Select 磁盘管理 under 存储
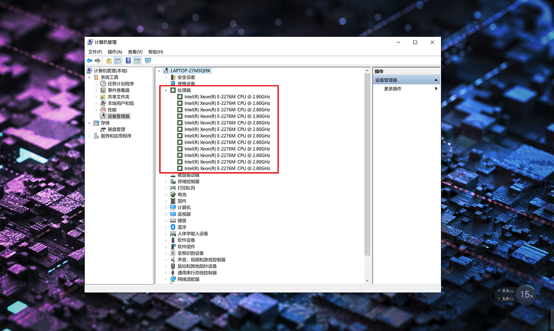This screenshot has height=331, width=554. coord(116,129)
